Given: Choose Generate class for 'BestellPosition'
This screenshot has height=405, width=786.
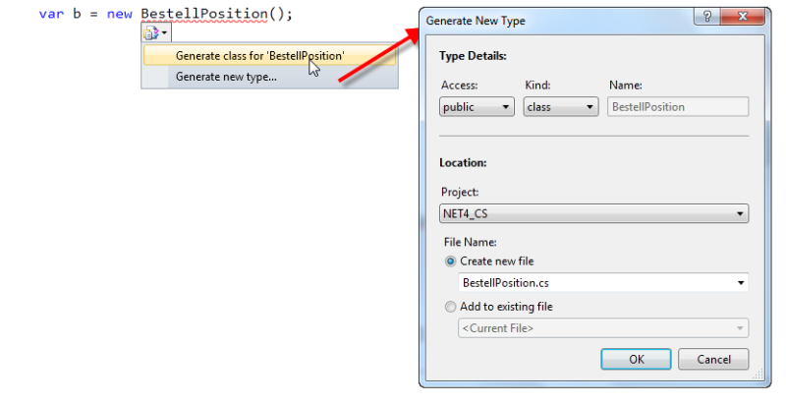Looking at the screenshot, I should coord(259,56).
